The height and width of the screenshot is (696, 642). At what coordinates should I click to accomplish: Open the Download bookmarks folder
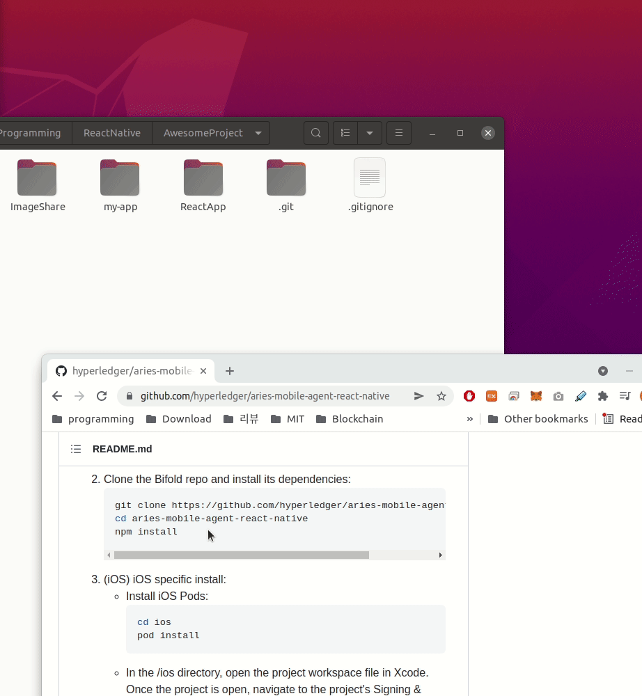point(179,419)
